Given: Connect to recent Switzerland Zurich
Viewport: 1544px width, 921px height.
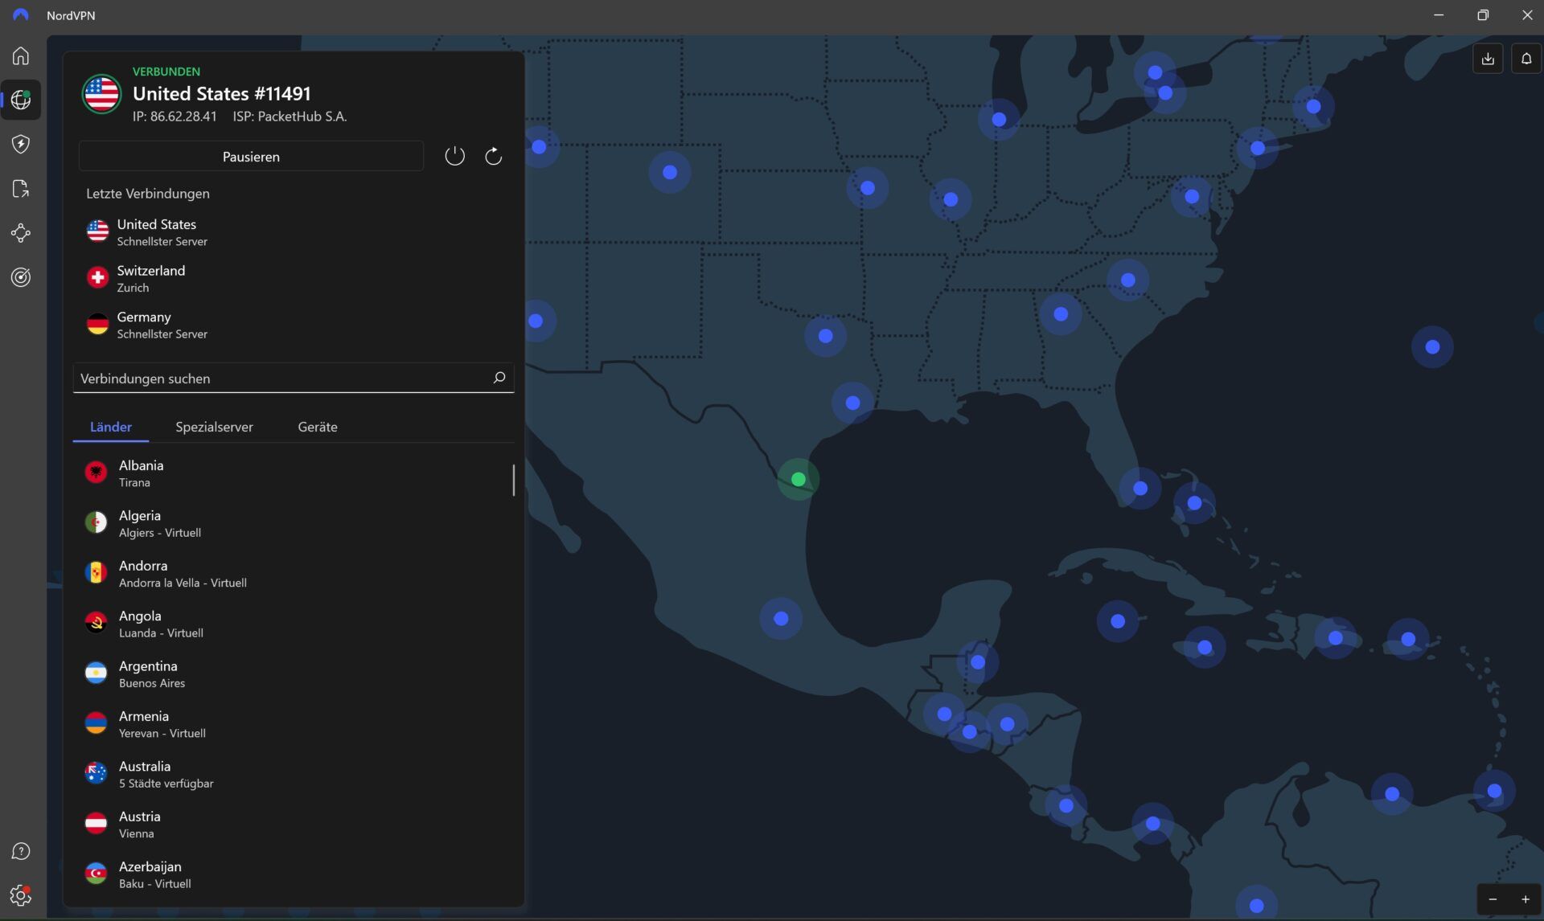Looking at the screenshot, I should (x=293, y=278).
